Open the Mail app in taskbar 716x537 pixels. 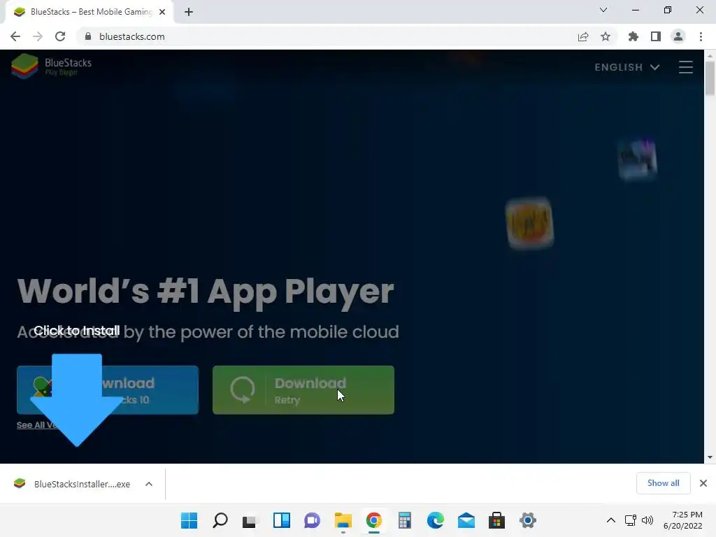466,520
